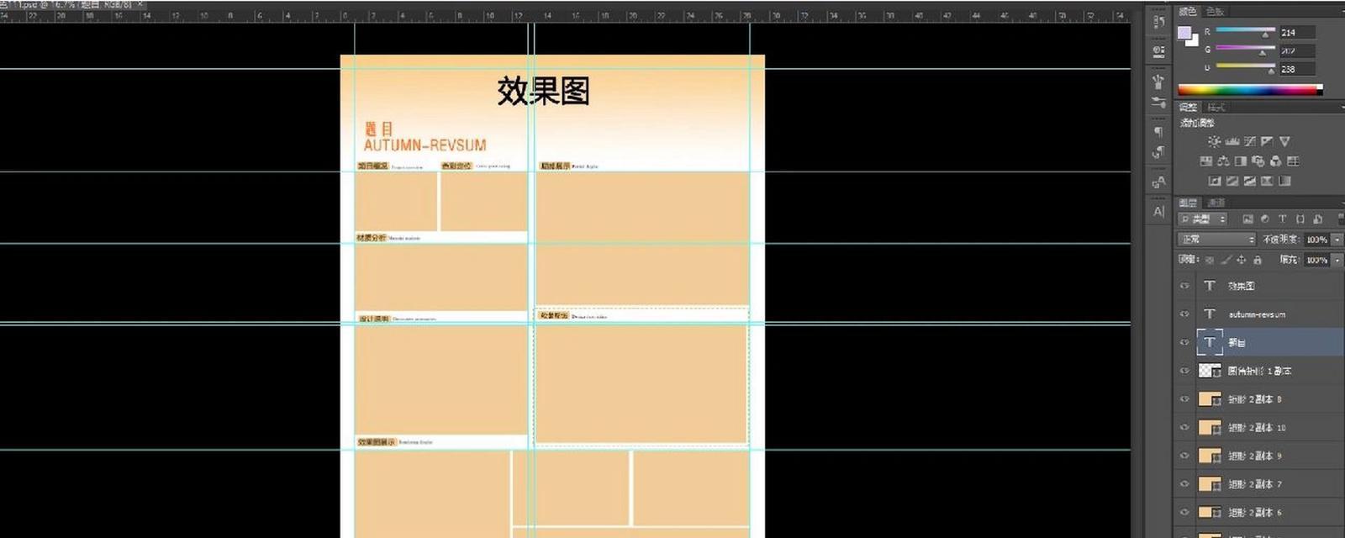Select the 矩形 2 副本 10 layer thumbnail
This screenshot has width=1345, height=538.
click(1210, 427)
